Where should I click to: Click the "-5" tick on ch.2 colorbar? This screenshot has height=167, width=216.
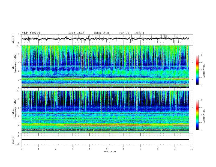tap(201, 115)
